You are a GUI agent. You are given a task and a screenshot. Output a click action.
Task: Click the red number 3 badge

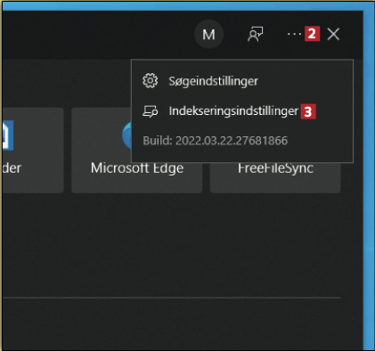308,111
